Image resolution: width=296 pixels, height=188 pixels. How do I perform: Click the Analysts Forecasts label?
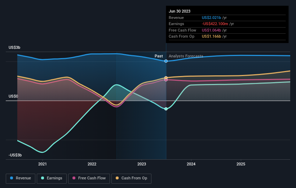pos(186,56)
